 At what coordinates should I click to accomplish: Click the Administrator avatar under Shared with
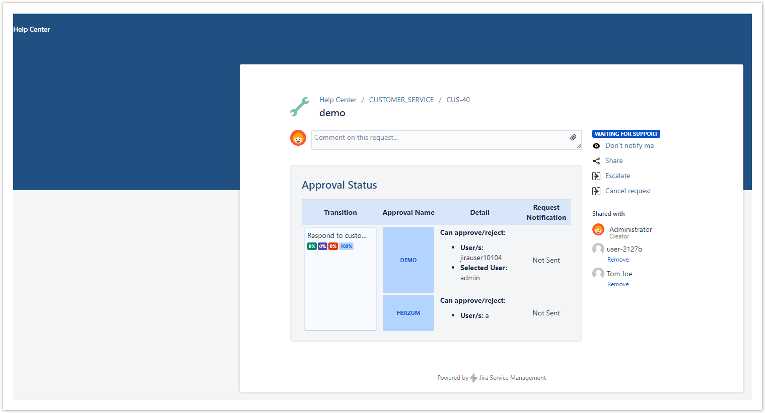click(598, 230)
